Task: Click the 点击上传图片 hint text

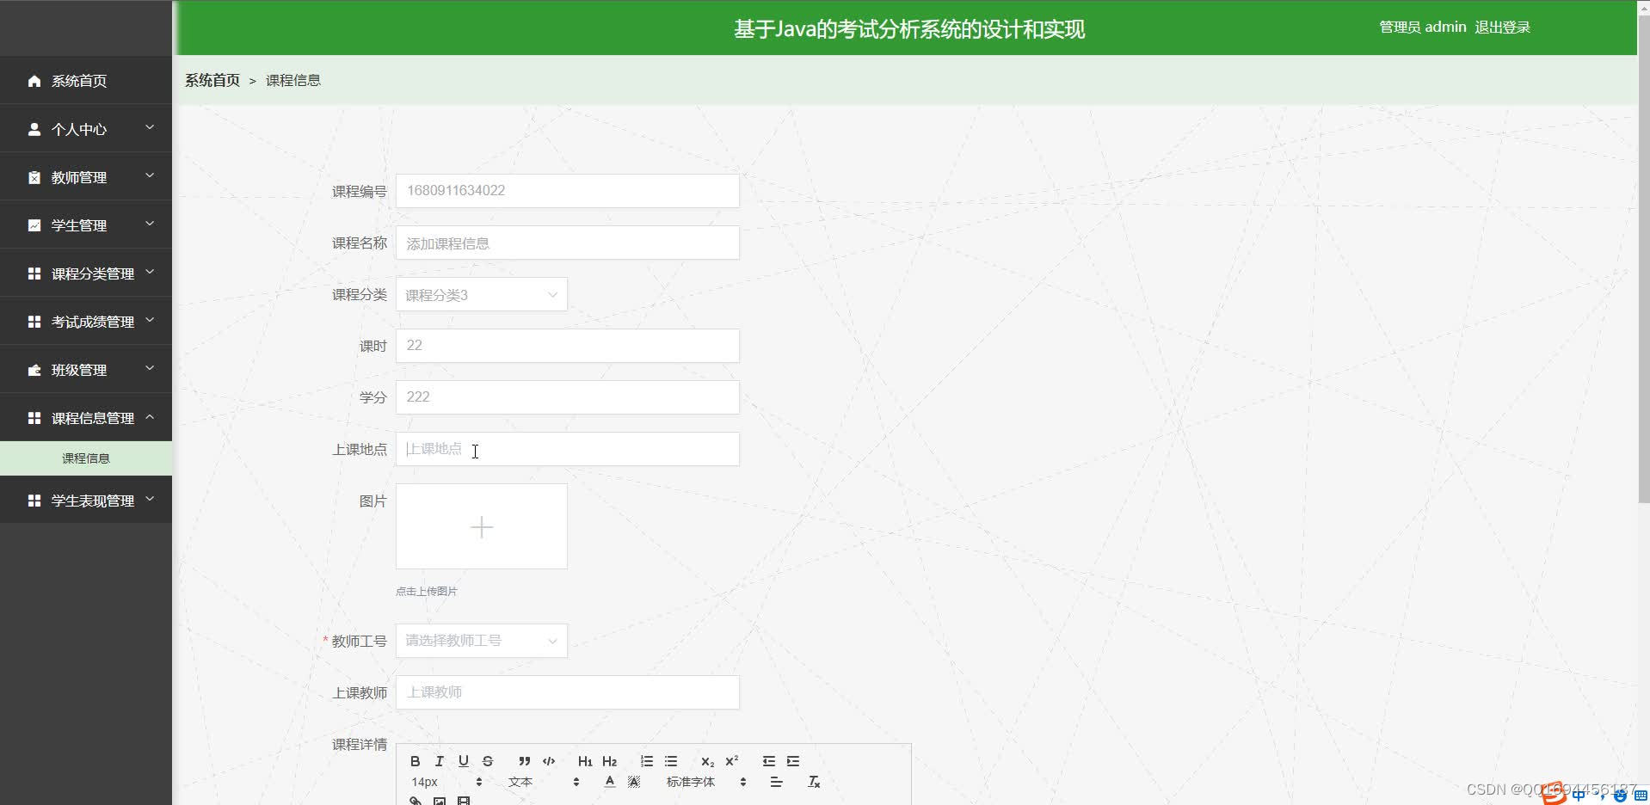Action: pyautogui.click(x=427, y=592)
